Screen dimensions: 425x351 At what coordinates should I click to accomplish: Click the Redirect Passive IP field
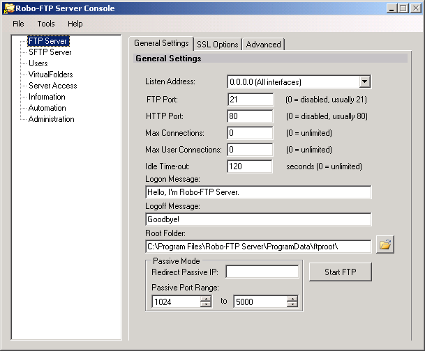262,272
